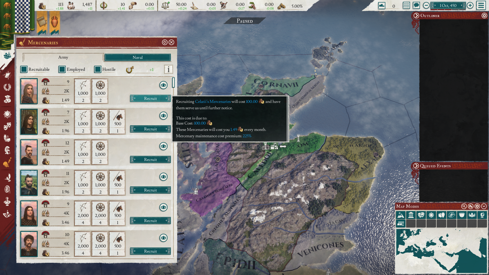The width and height of the screenshot is (489, 275).
Task: Recruit the first mercenary company
Action: coord(150,99)
